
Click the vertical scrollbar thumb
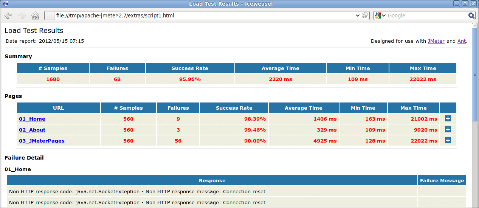point(475,74)
